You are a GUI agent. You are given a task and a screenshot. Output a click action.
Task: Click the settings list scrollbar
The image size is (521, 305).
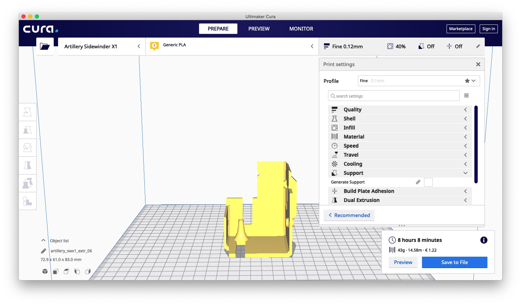tap(476, 144)
